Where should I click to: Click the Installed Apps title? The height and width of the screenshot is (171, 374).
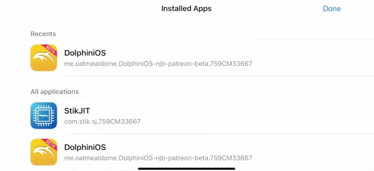point(186,8)
